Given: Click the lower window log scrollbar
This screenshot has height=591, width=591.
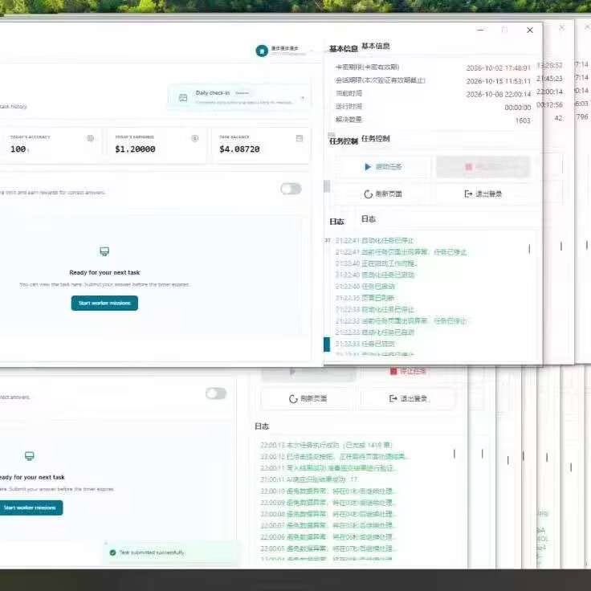Looking at the screenshot, I should pyautogui.click(x=454, y=454).
